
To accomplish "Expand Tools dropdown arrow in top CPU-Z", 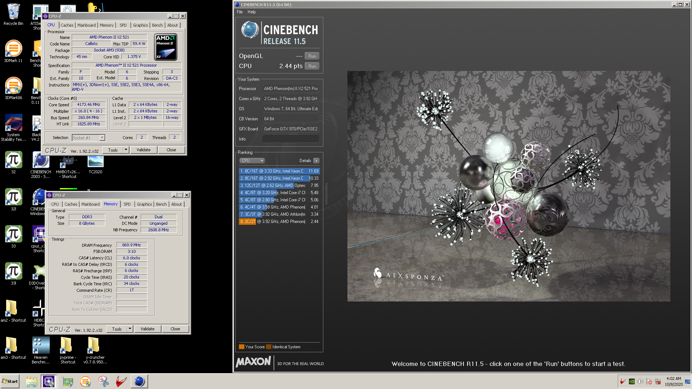I will click(126, 150).
